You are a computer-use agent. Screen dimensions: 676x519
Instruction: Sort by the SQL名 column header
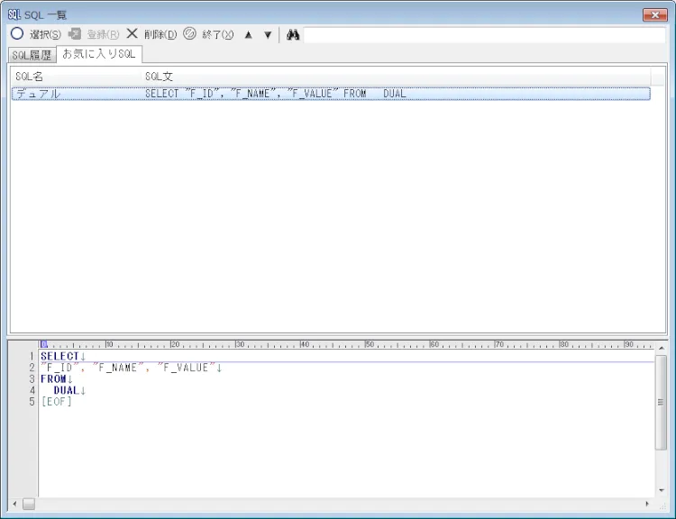tap(76, 77)
